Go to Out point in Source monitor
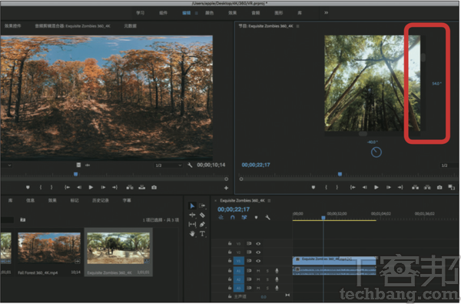This screenshot has width=461, height=304. 114,187
